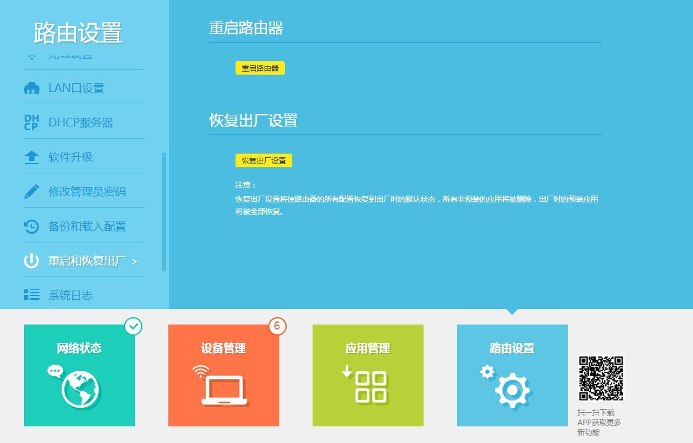Click the globe icon on 网络状态 tile
The width and height of the screenshot is (693, 443).
[80, 386]
